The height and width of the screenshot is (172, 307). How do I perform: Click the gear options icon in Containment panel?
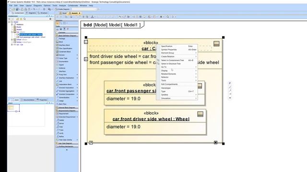coord(50,19)
